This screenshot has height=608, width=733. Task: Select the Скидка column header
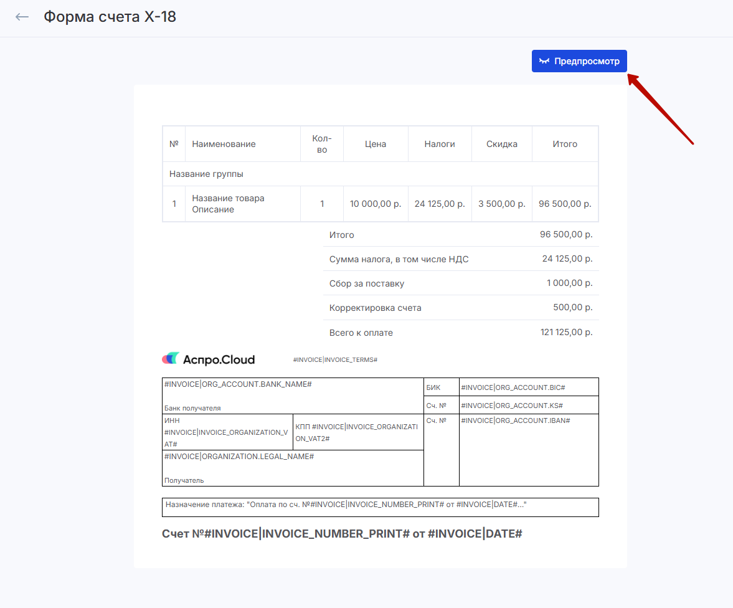[501, 144]
